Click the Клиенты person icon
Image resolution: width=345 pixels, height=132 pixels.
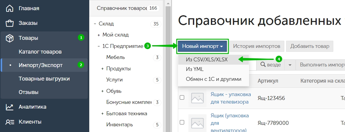coord(10,122)
